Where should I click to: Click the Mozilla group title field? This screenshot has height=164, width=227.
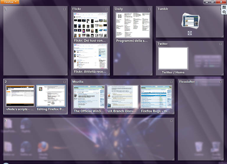89,82
